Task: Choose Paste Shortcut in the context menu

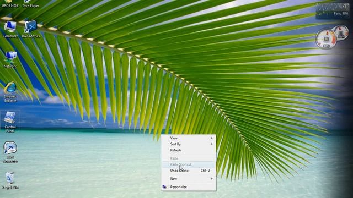Action: tap(189, 164)
